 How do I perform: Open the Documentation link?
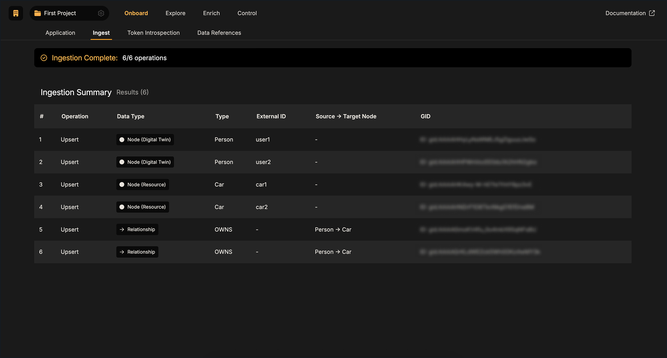click(x=625, y=13)
